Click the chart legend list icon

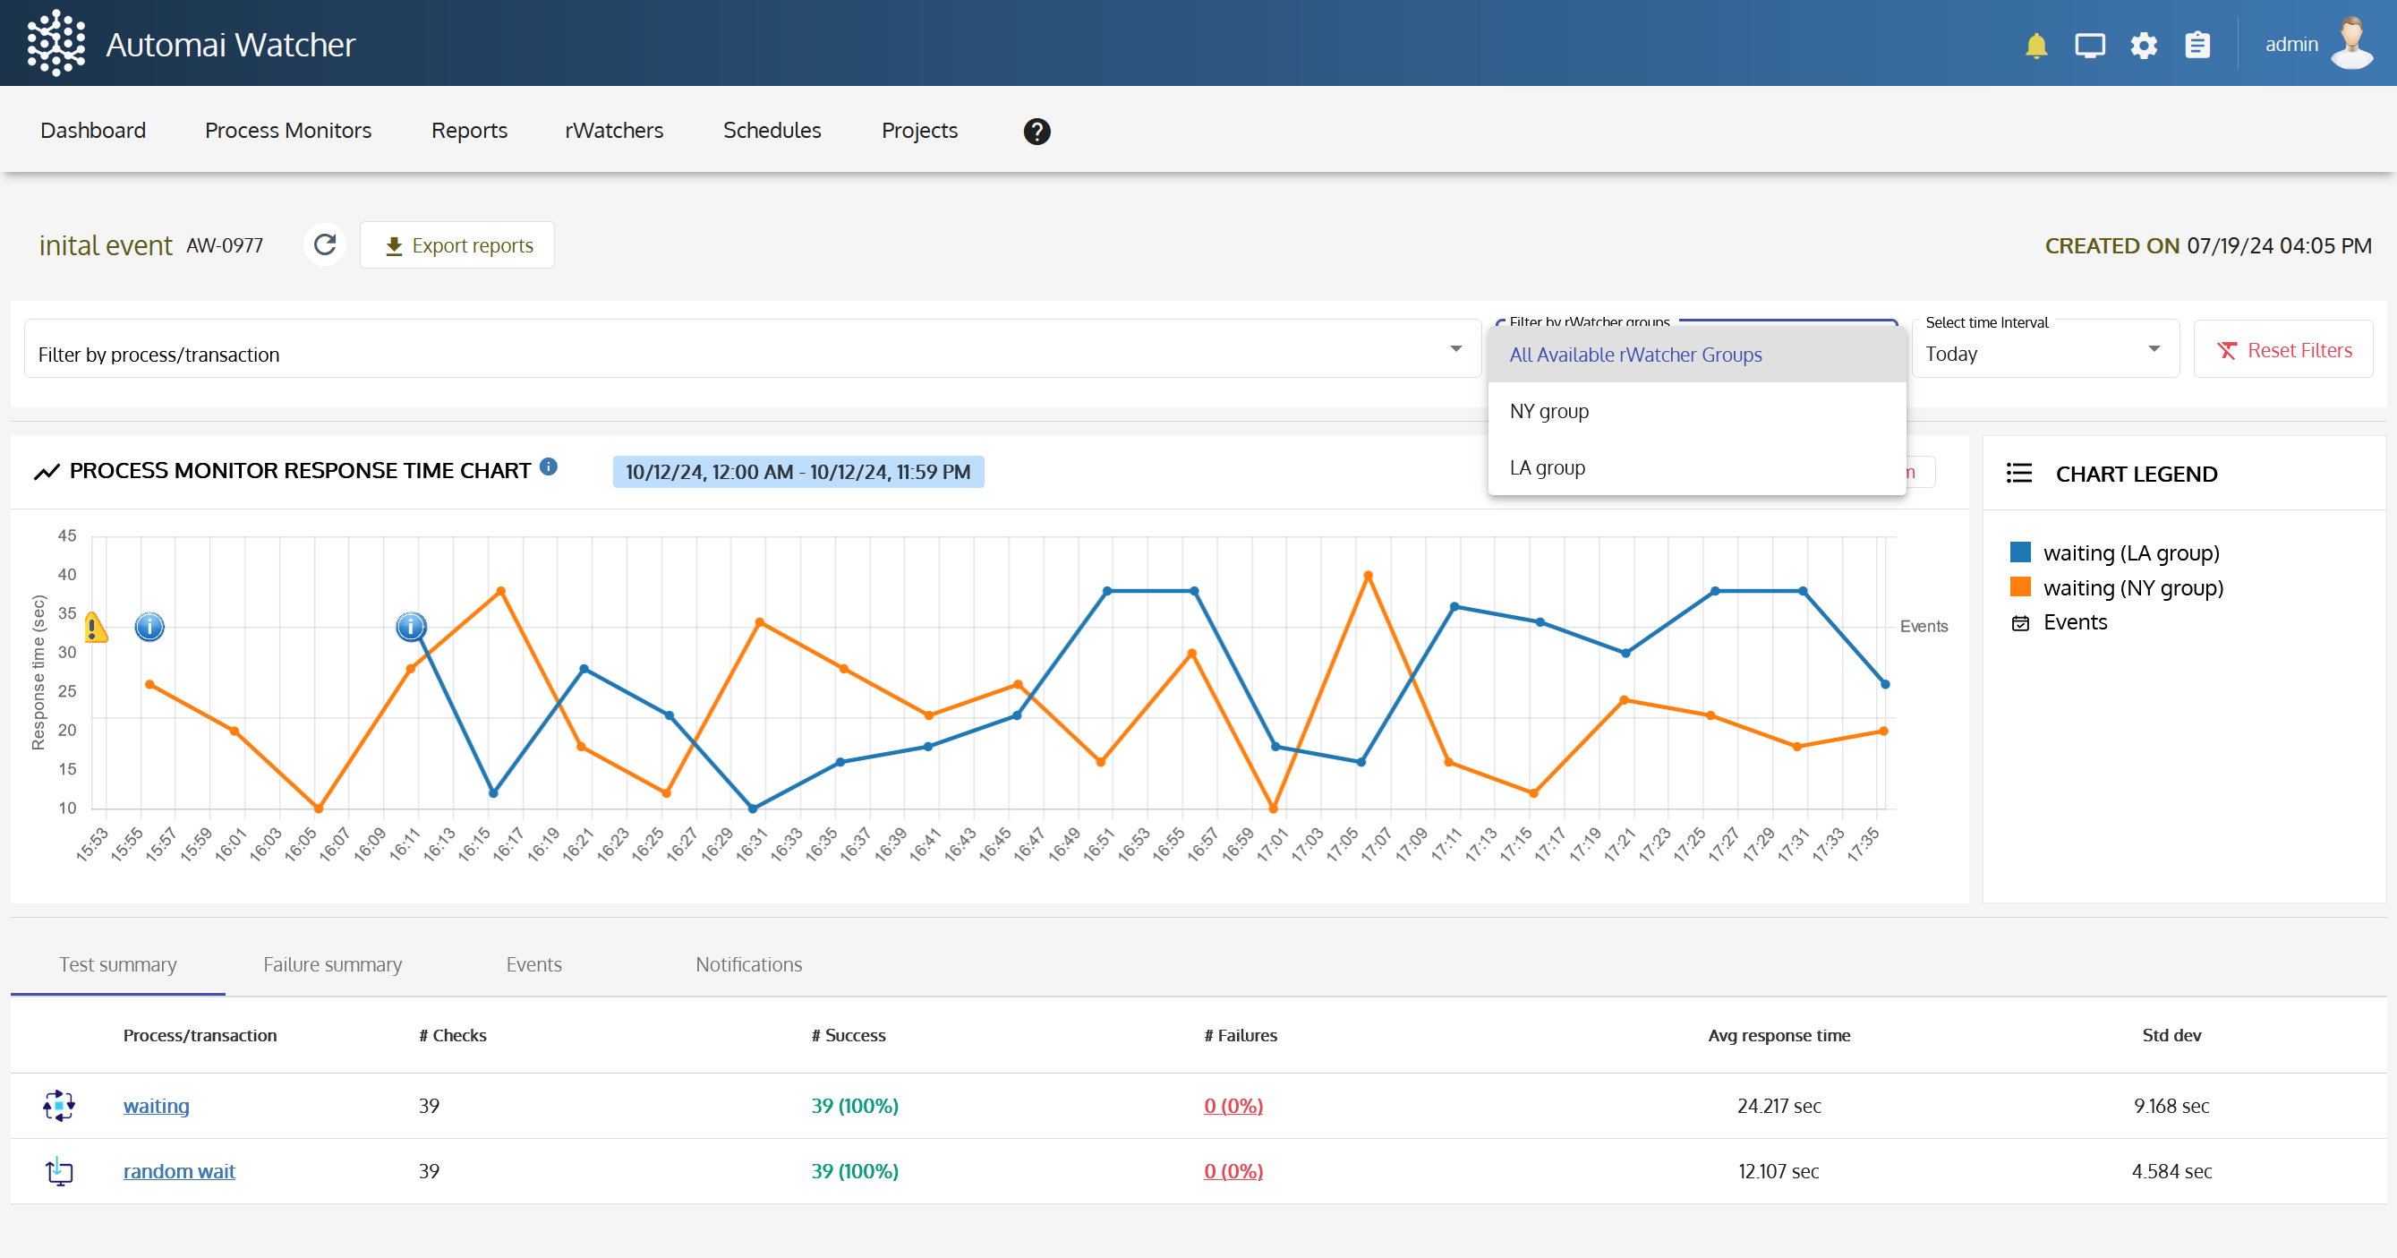[2019, 473]
